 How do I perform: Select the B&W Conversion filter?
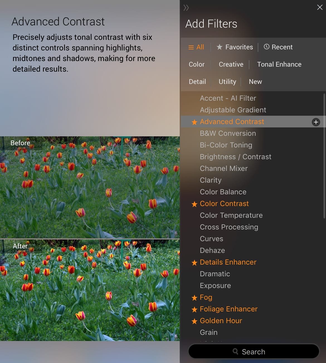[x=228, y=133]
